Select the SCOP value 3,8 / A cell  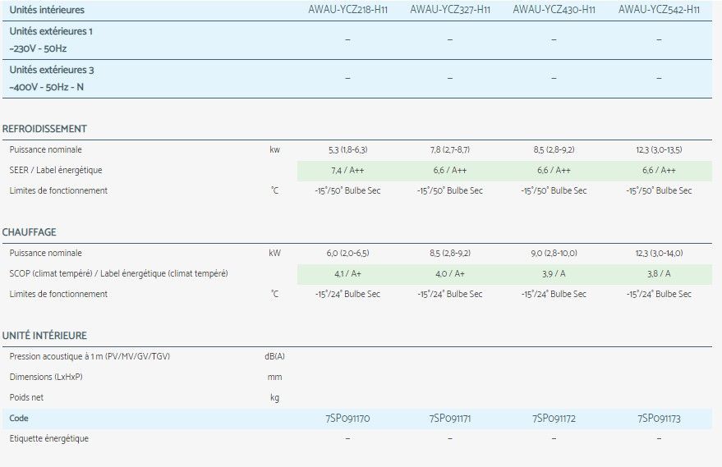[659, 273]
